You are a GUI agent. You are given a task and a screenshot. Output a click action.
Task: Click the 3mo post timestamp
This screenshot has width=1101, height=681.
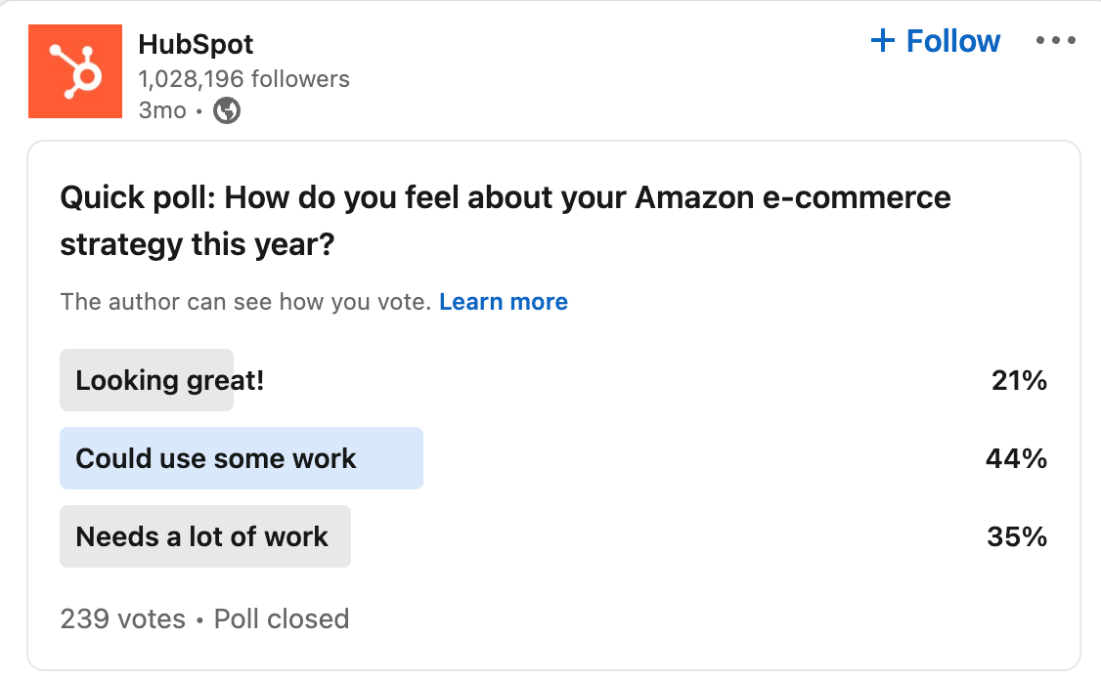coord(161,110)
